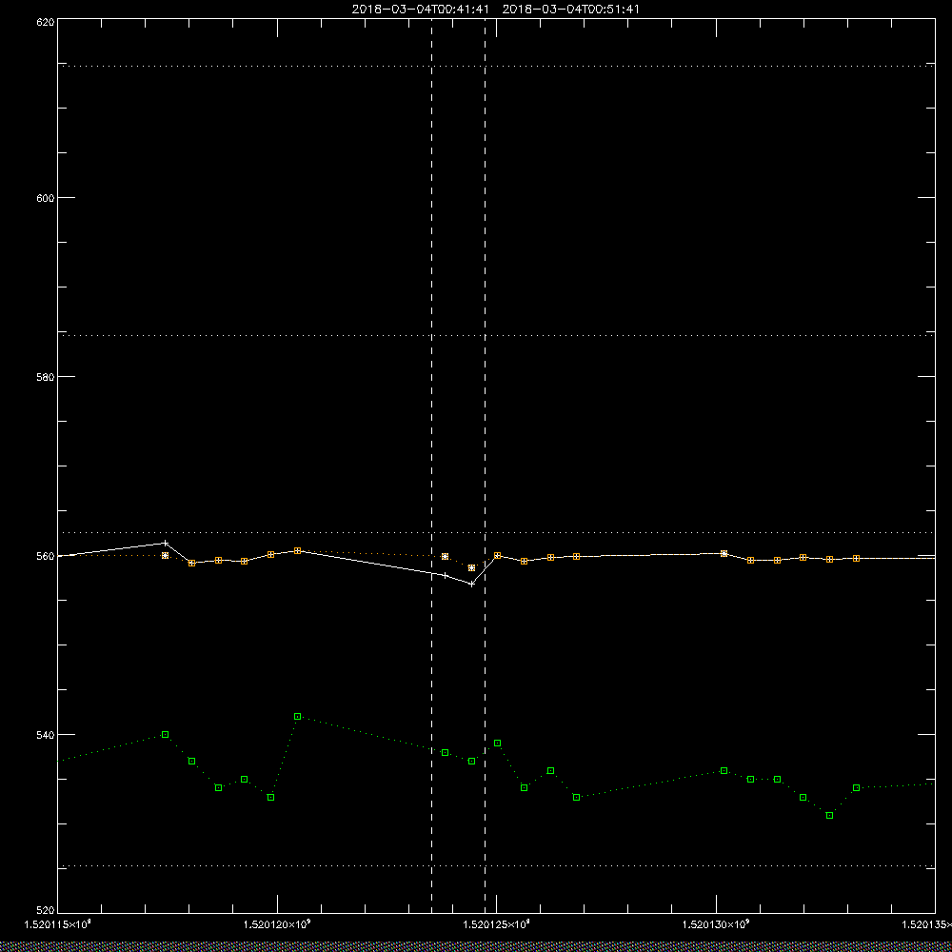Select the 540 y-axis label
The width and height of the screenshot is (952, 952).
[x=46, y=735]
